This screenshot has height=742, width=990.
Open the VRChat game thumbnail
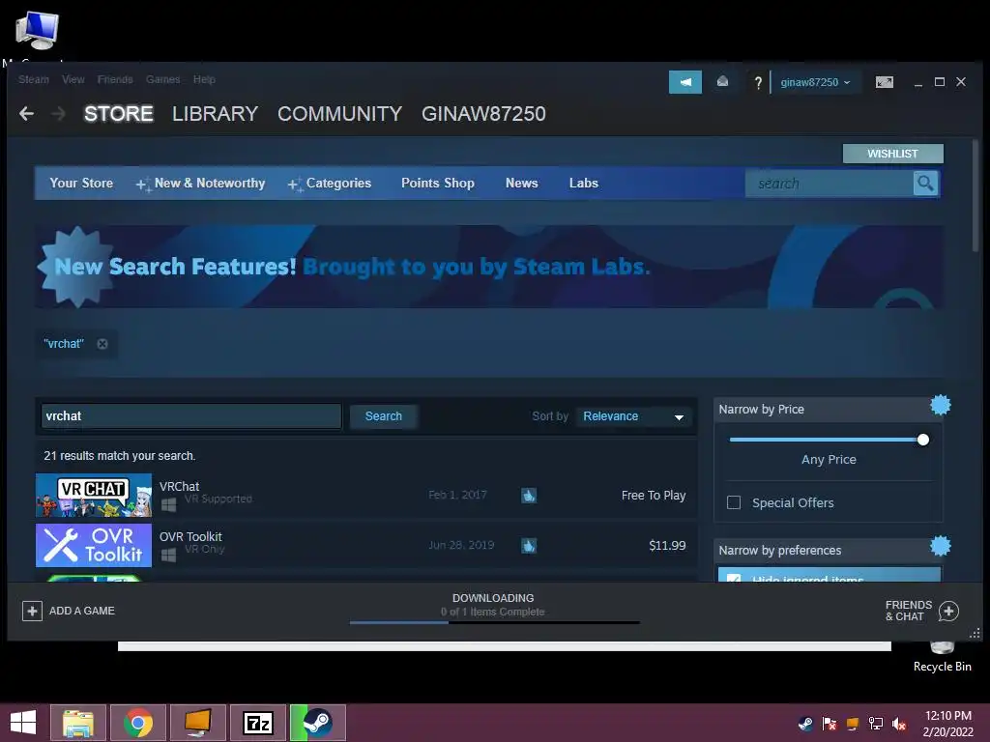[x=94, y=496]
